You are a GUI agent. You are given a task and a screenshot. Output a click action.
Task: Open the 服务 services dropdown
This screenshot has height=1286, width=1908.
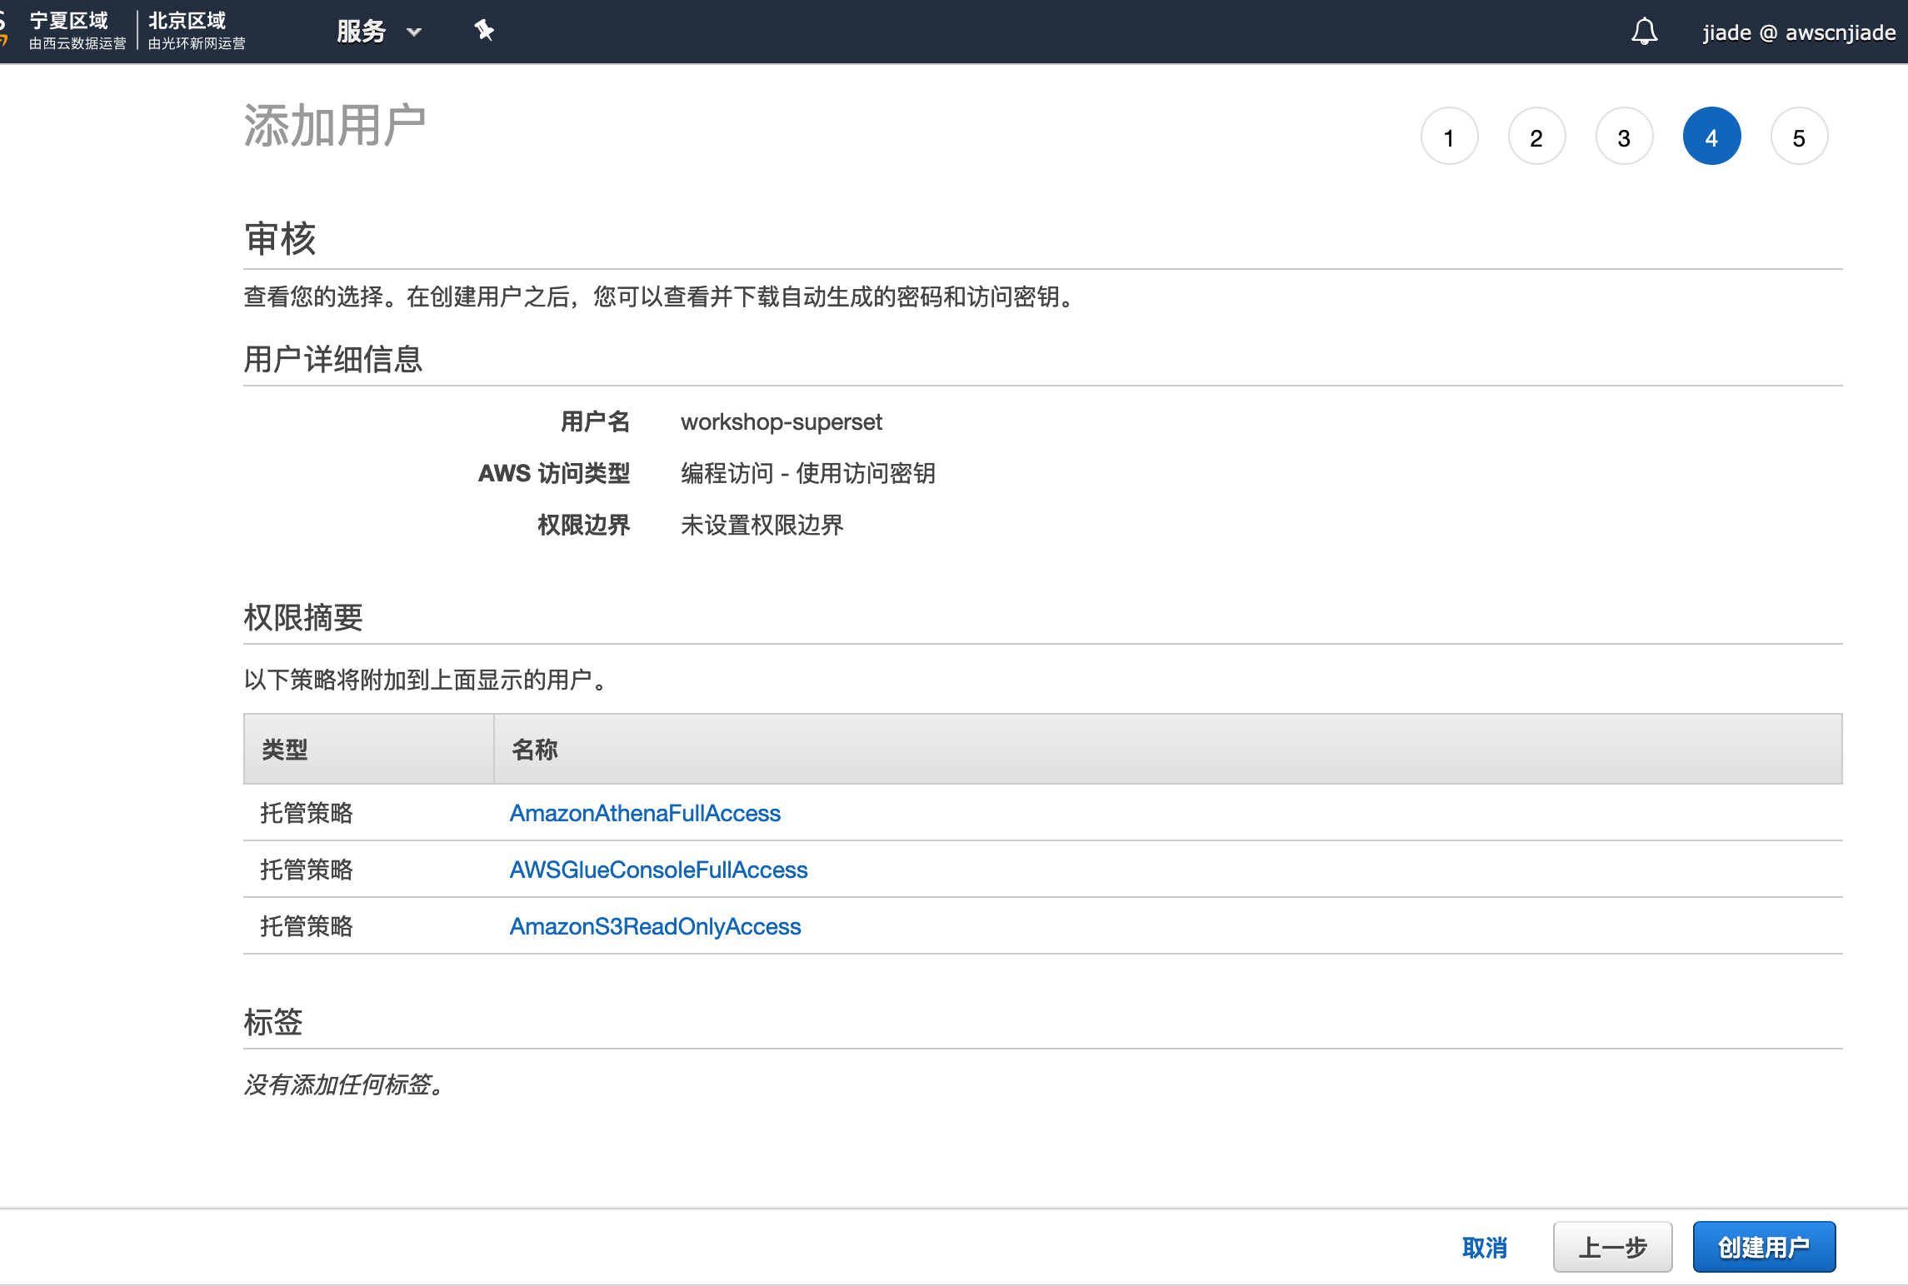362,32
